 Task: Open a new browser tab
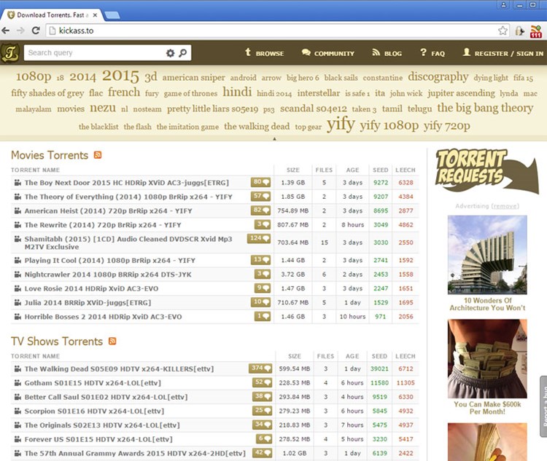click(x=112, y=15)
